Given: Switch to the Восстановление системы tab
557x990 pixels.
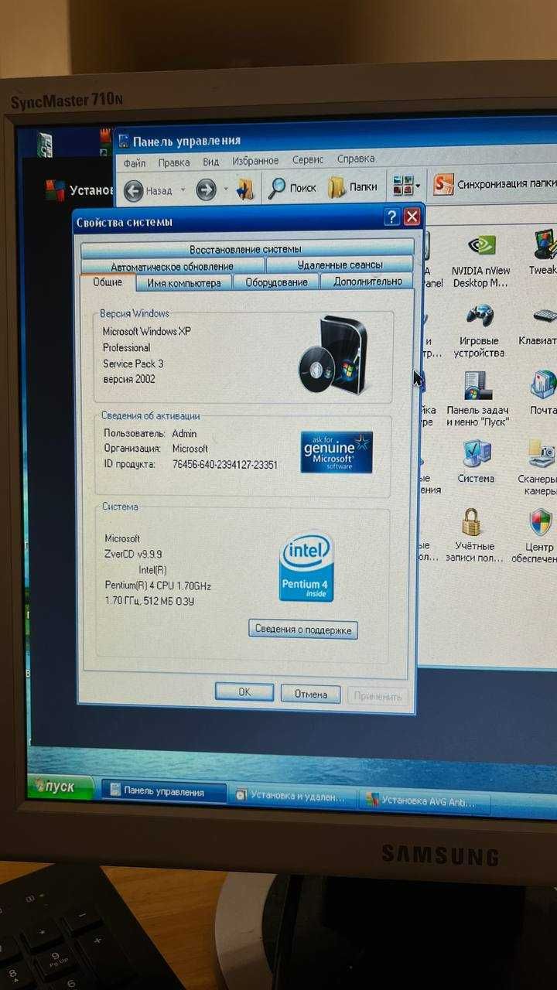Looking at the screenshot, I should click(246, 249).
